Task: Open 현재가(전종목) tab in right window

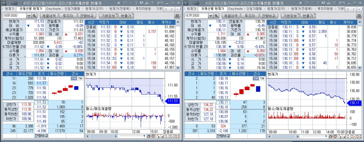Action: pos(302,9)
